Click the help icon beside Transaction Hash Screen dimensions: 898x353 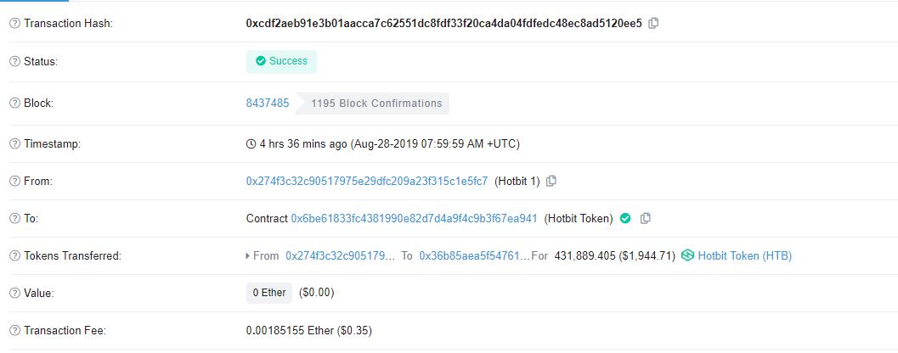[x=15, y=24]
